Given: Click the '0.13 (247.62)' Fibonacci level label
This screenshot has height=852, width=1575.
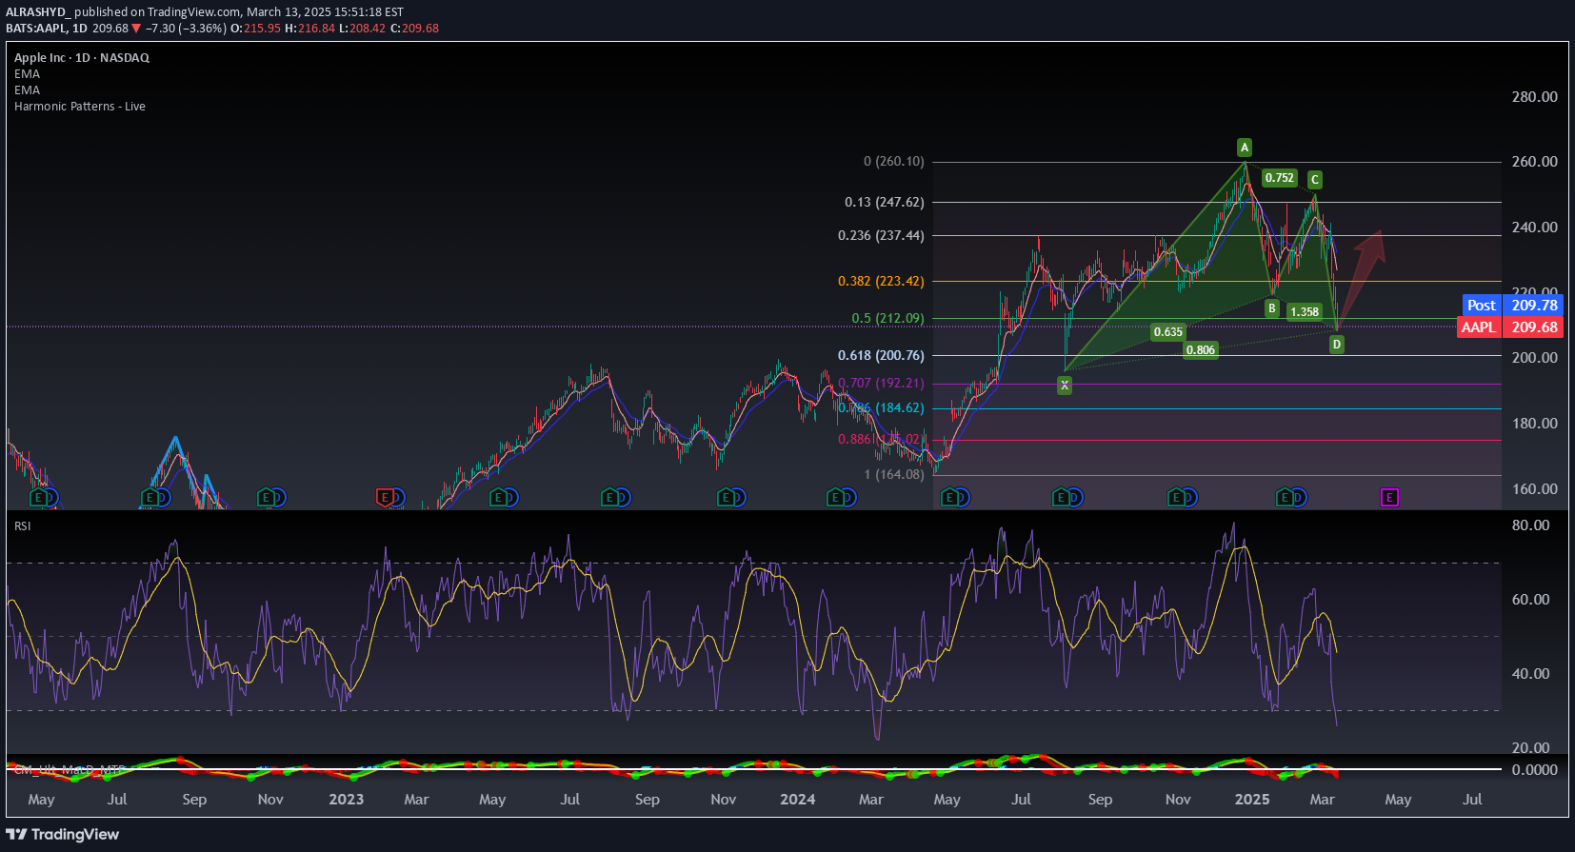Looking at the screenshot, I should coord(885,202).
